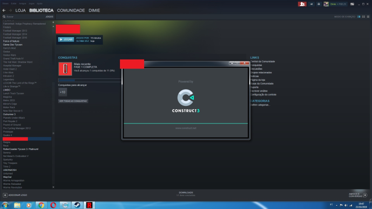Image resolution: width=372 pixels, height=209 pixels.
Task: Open the JOGOS filter dropdown in search
Action: pyautogui.click(x=49, y=17)
